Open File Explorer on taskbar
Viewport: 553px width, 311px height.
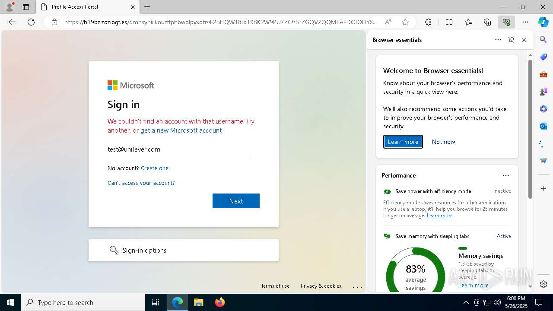198,302
